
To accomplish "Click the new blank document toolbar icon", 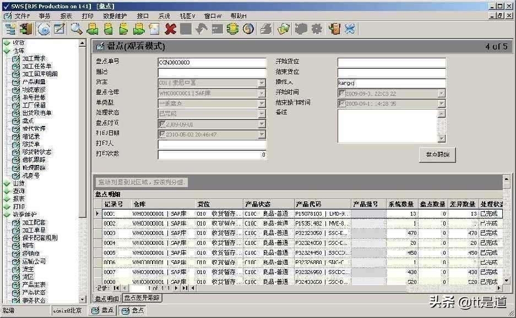I will [x=154, y=29].
